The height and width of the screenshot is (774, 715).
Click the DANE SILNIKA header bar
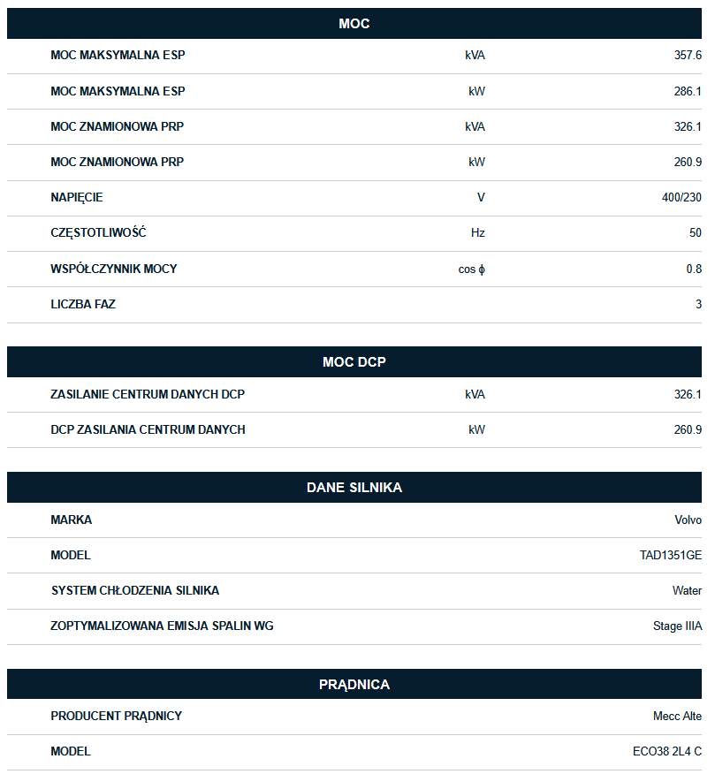(354, 488)
